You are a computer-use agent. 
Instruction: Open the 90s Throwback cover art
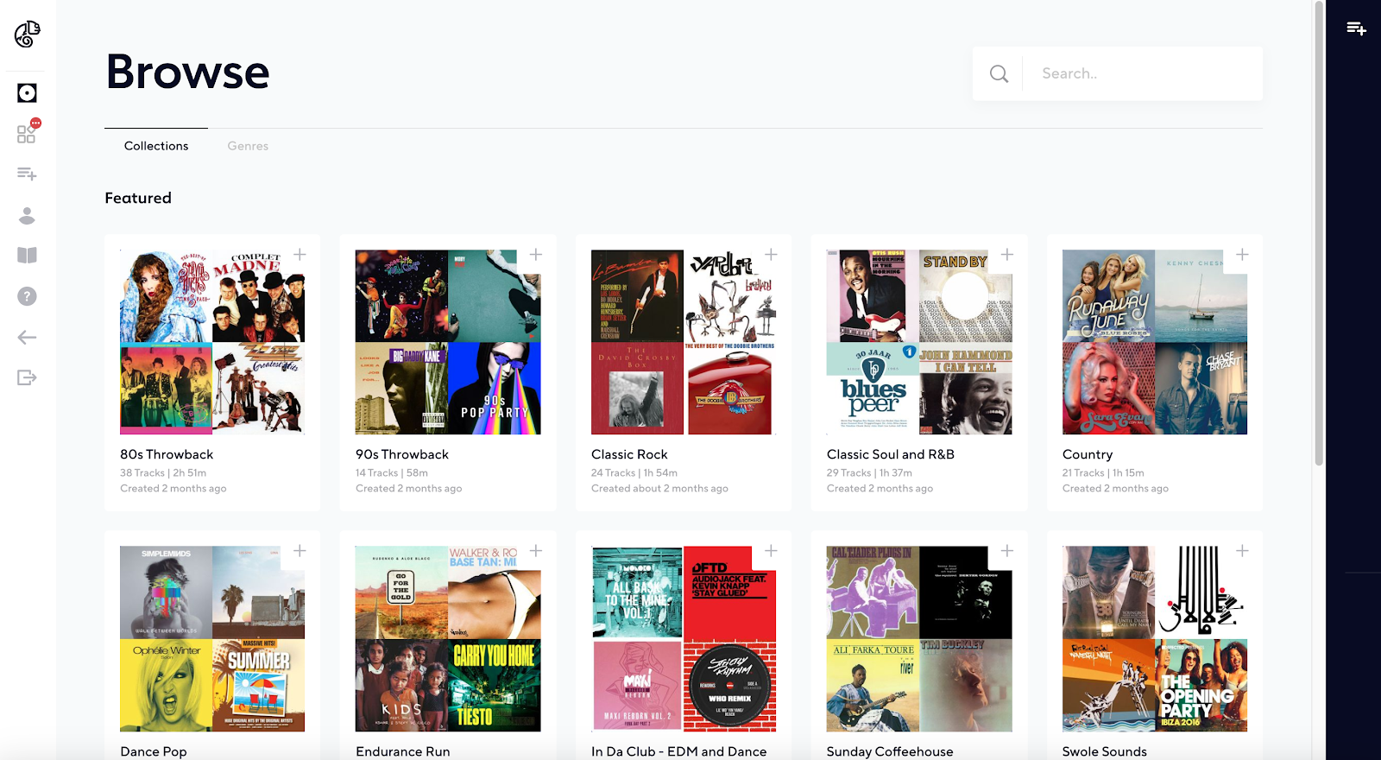point(448,342)
